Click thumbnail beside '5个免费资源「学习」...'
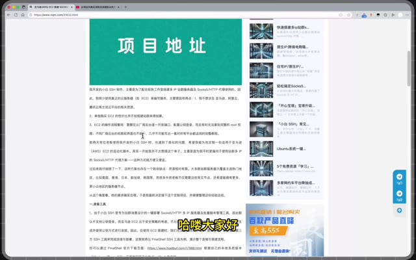416x260 pixels. (x=261, y=168)
